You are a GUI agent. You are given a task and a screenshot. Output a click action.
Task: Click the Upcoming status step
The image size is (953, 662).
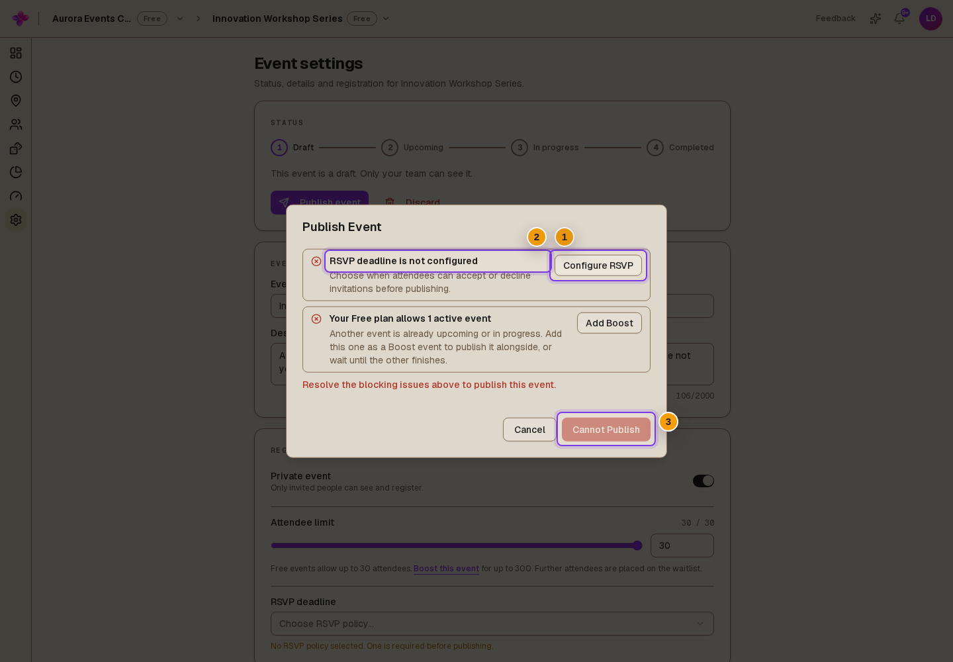pyautogui.click(x=412, y=148)
